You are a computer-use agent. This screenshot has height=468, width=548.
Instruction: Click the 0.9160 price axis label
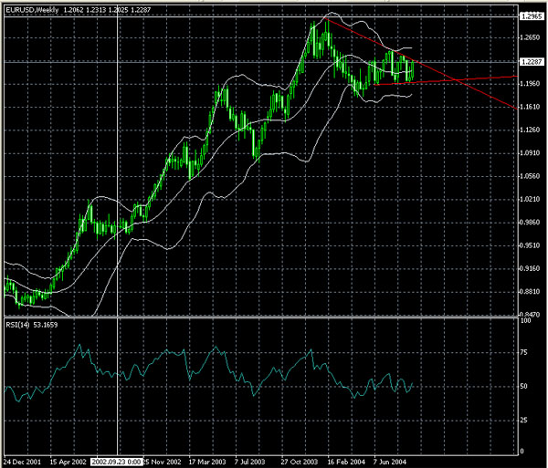(x=531, y=268)
